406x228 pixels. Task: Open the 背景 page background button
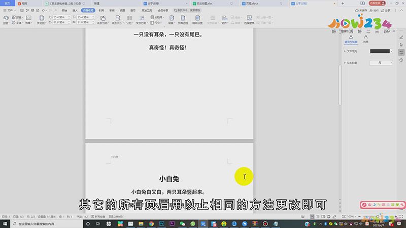[171, 20]
